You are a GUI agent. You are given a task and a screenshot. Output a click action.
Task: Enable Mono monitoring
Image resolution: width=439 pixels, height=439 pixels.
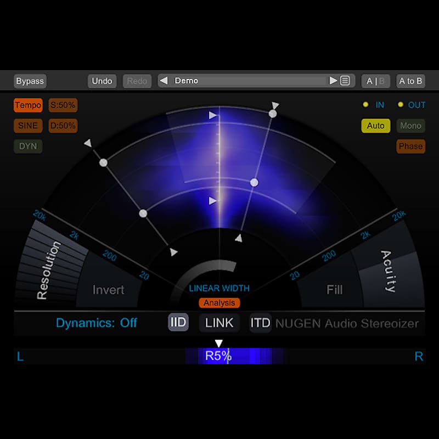click(x=410, y=126)
